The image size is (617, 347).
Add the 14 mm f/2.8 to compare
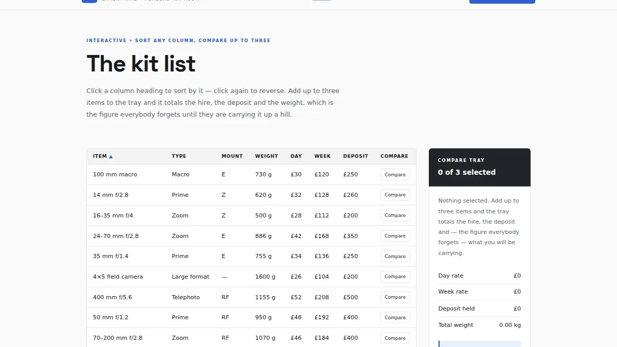pos(395,195)
